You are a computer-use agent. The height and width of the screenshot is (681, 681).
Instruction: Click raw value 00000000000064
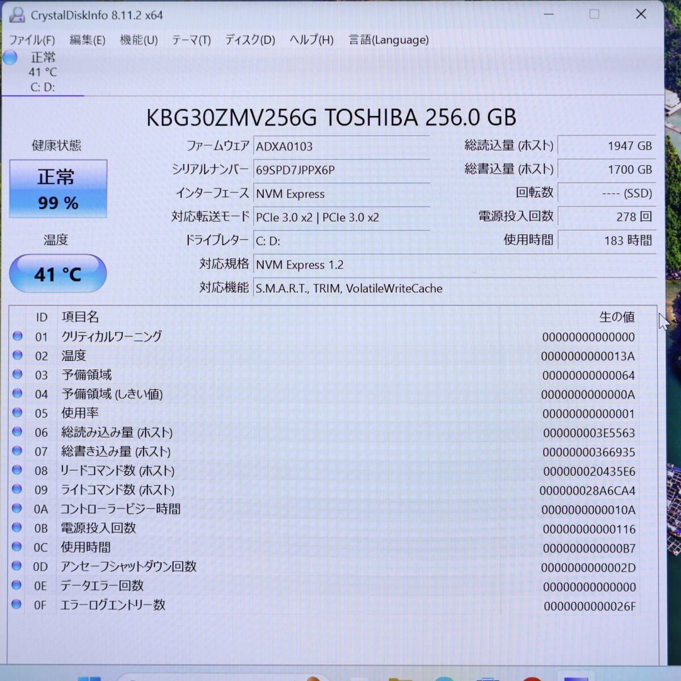pos(588,376)
